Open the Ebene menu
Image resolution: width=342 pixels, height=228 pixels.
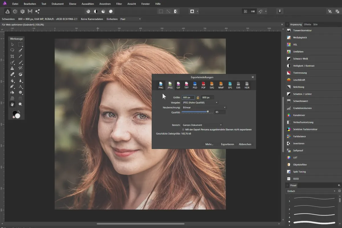tap(73, 4)
